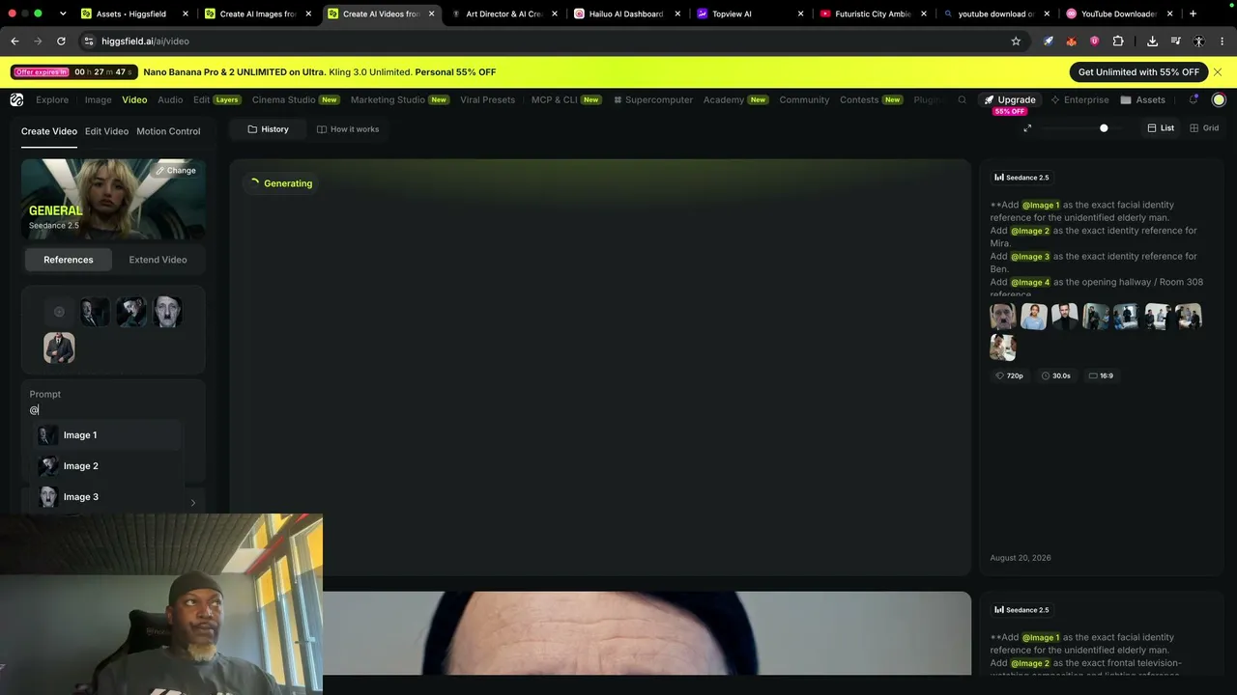Expand the chevron arrow beside Image 3 row
Viewport: 1237px width, 695px height.
point(193,502)
